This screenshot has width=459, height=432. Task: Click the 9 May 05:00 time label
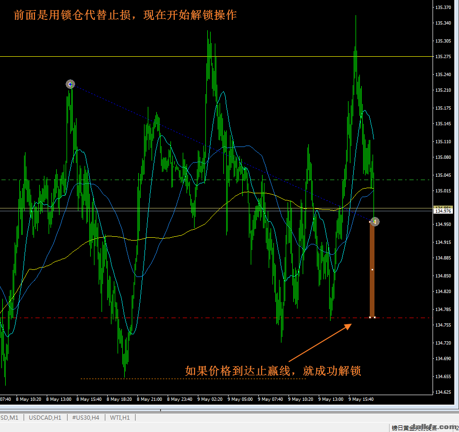pyautogui.click(x=240, y=399)
